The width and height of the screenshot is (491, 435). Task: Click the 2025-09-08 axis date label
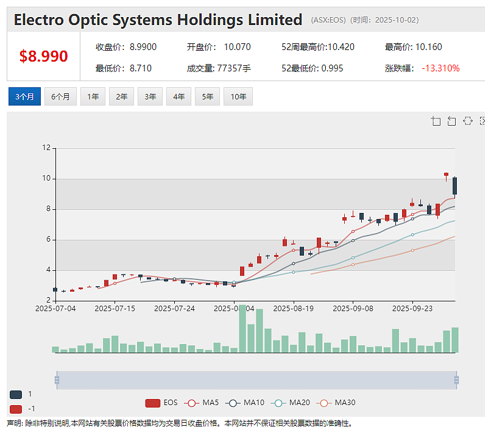coord(353,309)
